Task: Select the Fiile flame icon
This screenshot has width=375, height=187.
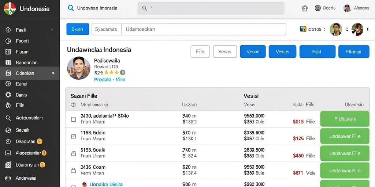Action: [x=8, y=105]
